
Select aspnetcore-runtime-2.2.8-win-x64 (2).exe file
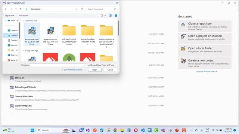pos(50,35)
